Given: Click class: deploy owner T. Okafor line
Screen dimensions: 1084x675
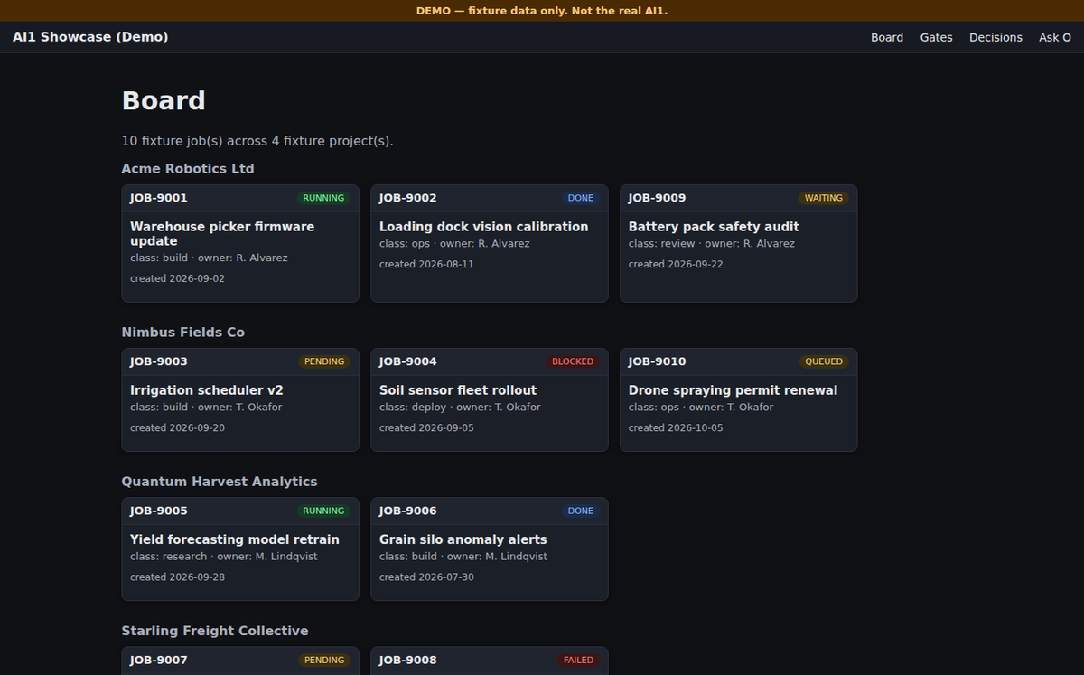Looking at the screenshot, I should [x=460, y=407].
